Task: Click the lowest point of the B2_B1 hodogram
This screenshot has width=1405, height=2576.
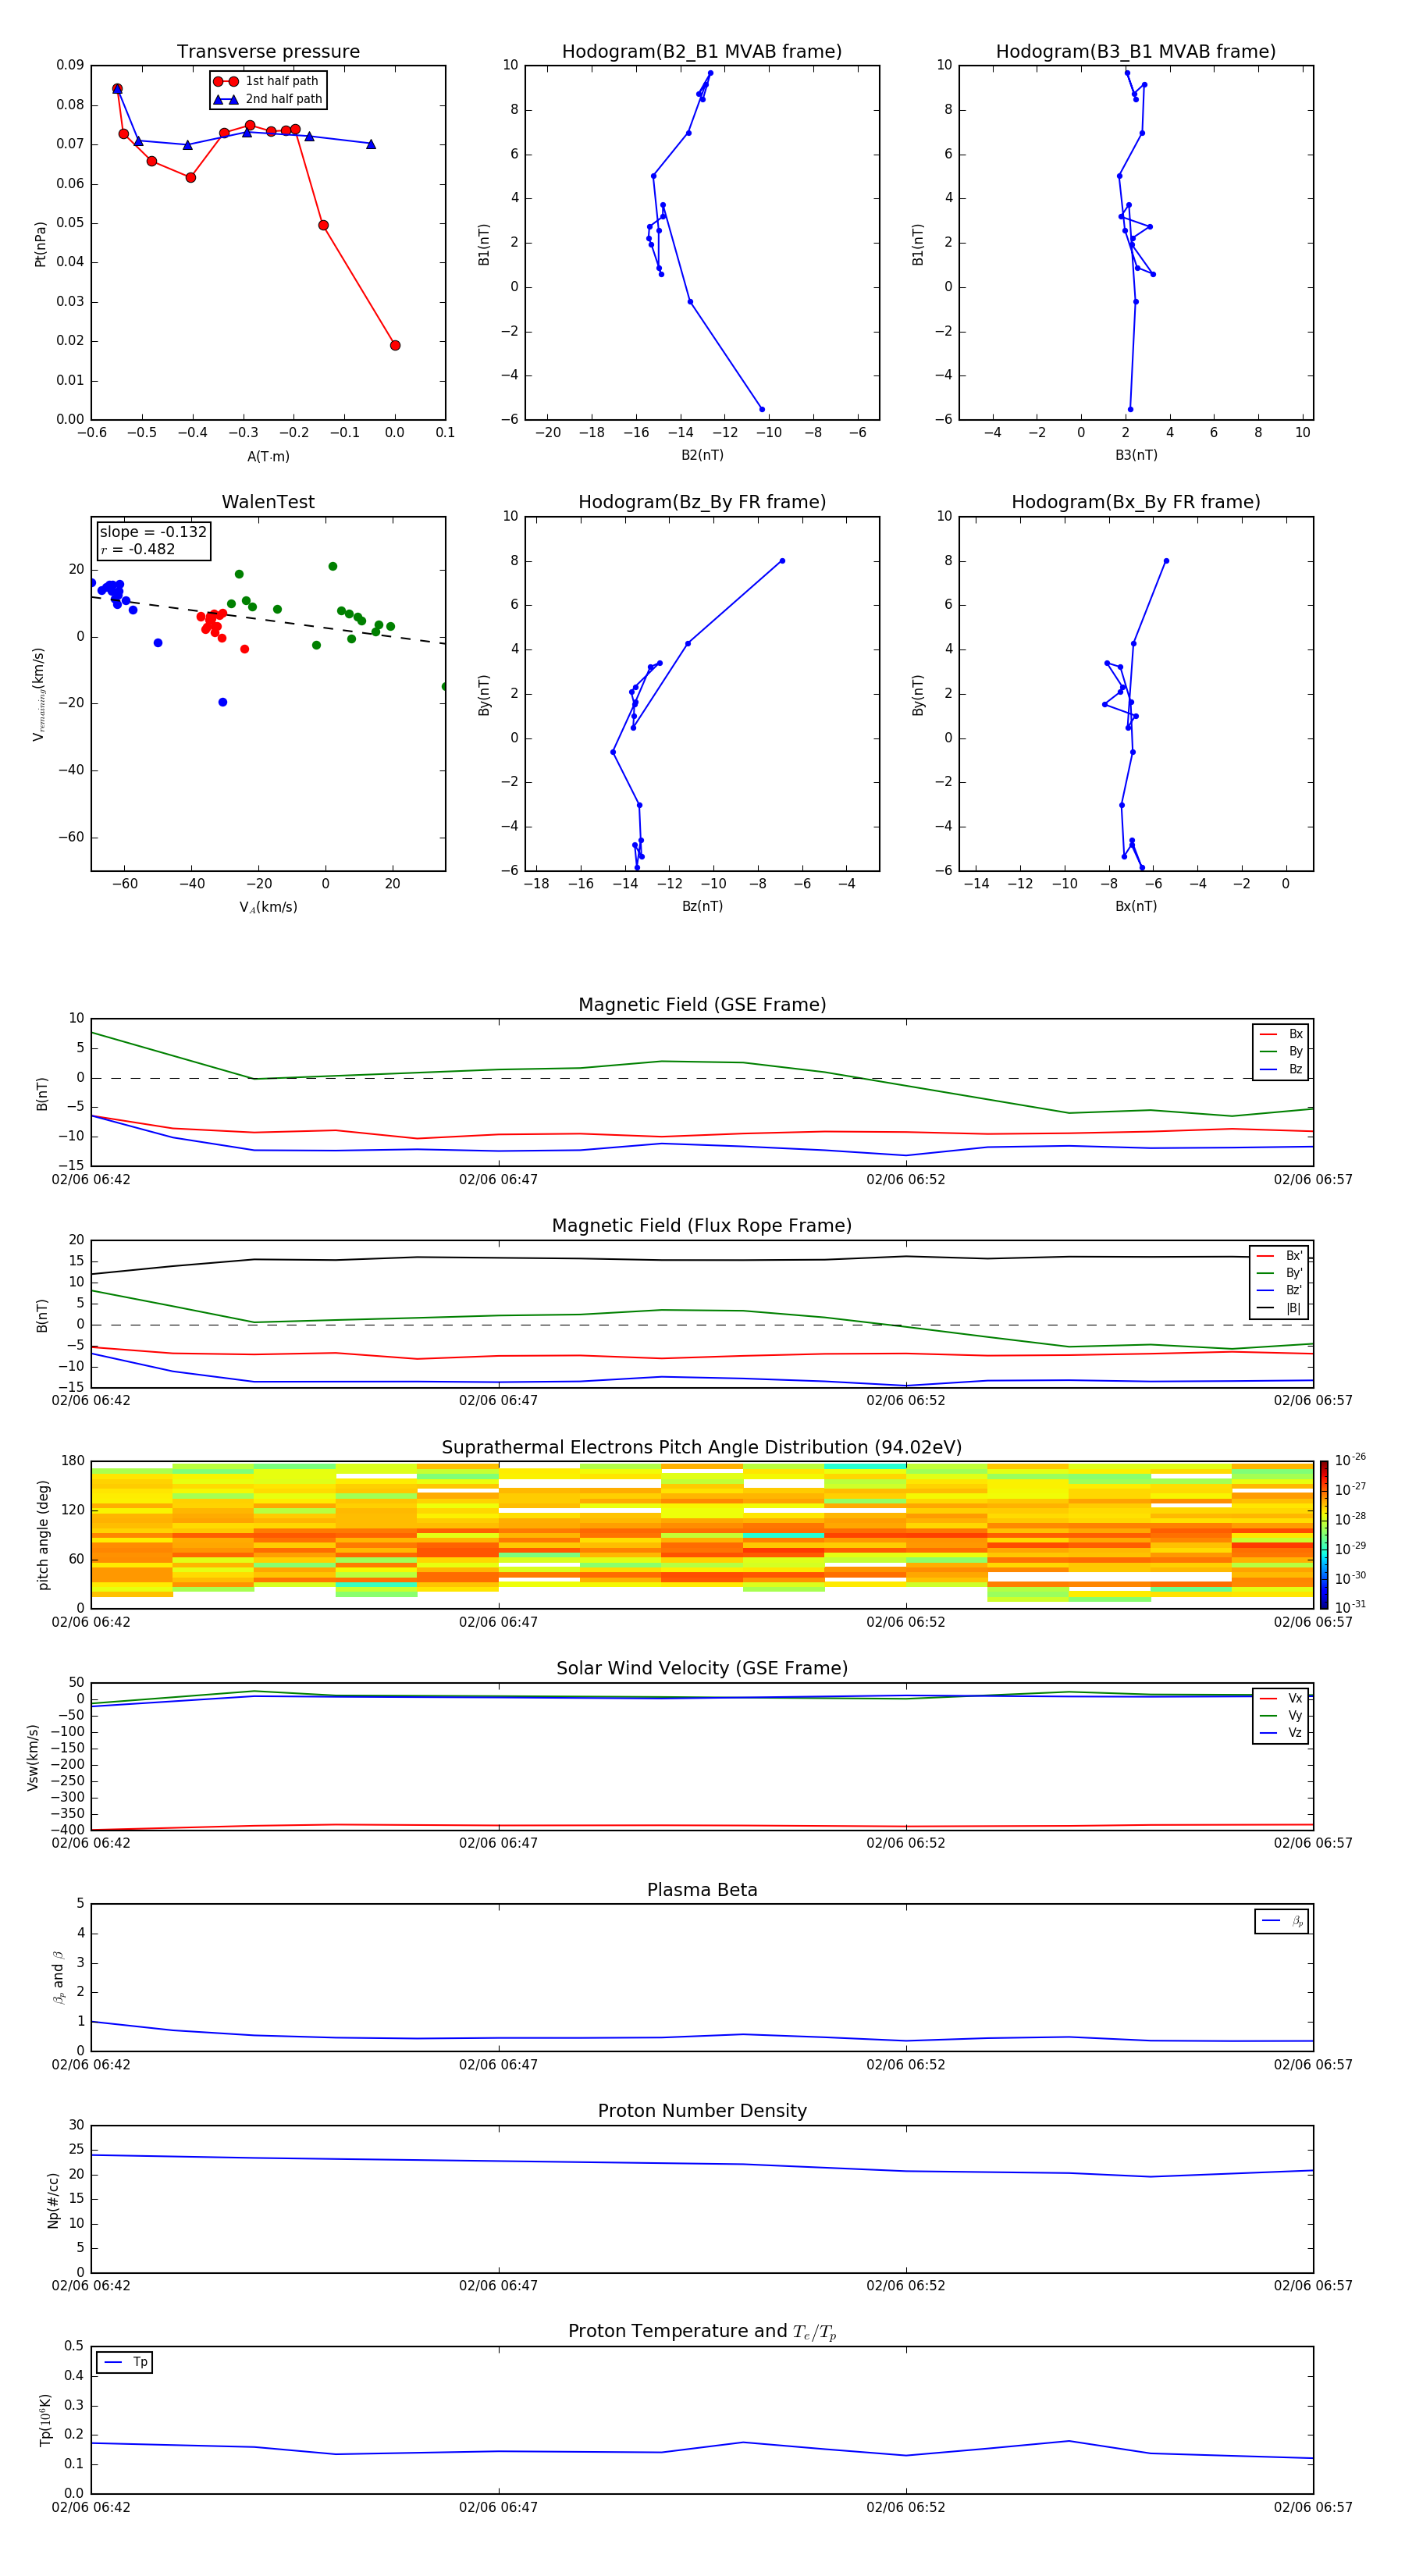Action: click(x=762, y=409)
